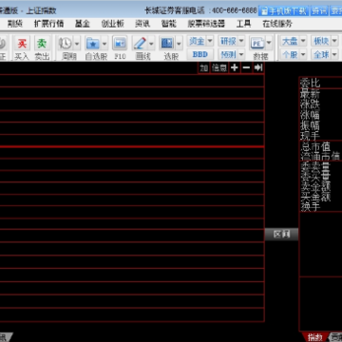Open the 基金 menu
Image resolution: width=342 pixels, height=342 pixels.
[x=83, y=24]
